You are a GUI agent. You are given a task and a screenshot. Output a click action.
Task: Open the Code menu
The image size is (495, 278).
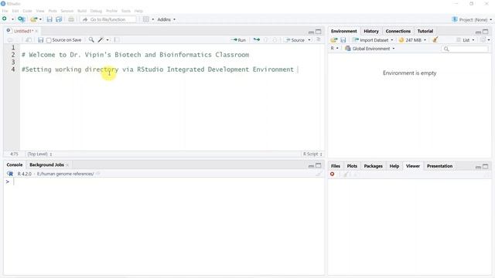pyautogui.click(x=28, y=11)
